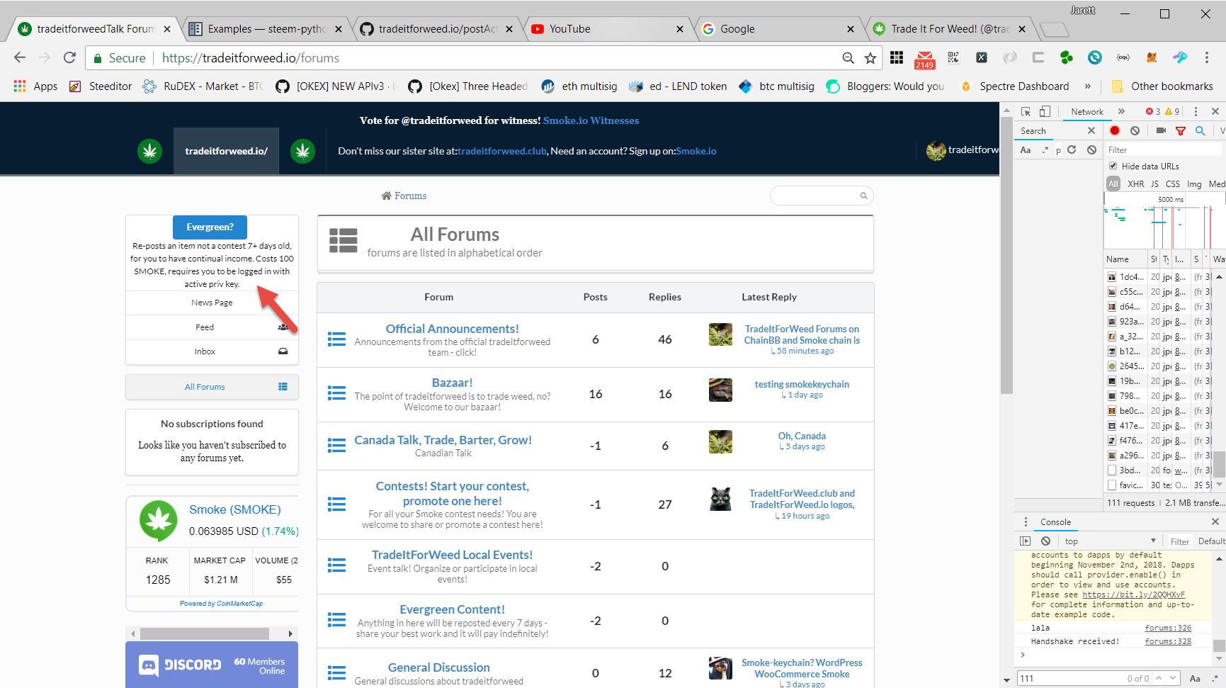
Task: Toggle regex in the DevTools search
Action: [x=1045, y=150]
